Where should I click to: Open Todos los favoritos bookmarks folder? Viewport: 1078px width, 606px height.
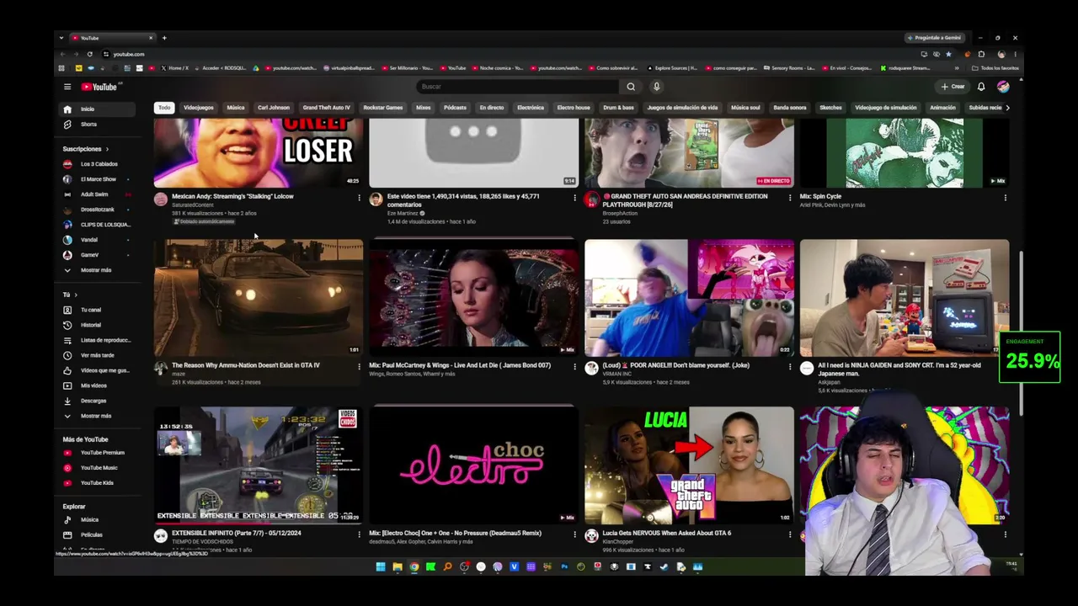point(995,68)
